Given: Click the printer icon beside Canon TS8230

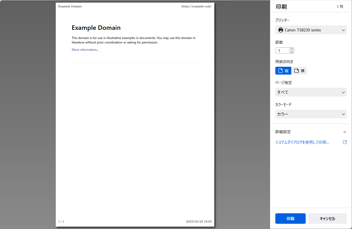Looking at the screenshot, I should (x=281, y=30).
